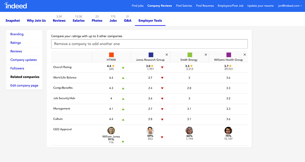Image resolution: width=305 pixels, height=162 pixels.
Task: Click William Jones CEO avatar photo
Action: (x=111, y=131)
